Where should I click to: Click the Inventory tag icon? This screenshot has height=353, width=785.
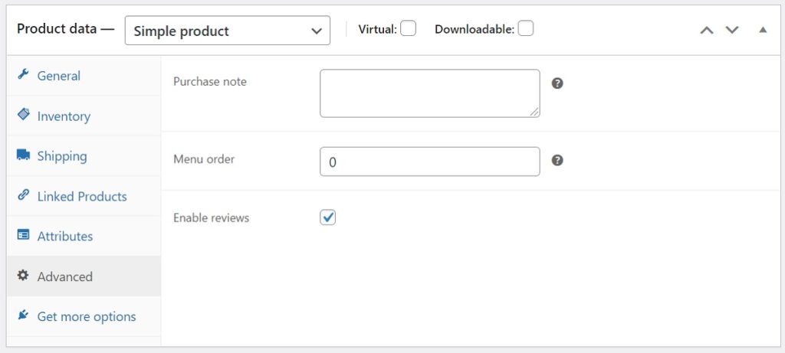[23, 115]
